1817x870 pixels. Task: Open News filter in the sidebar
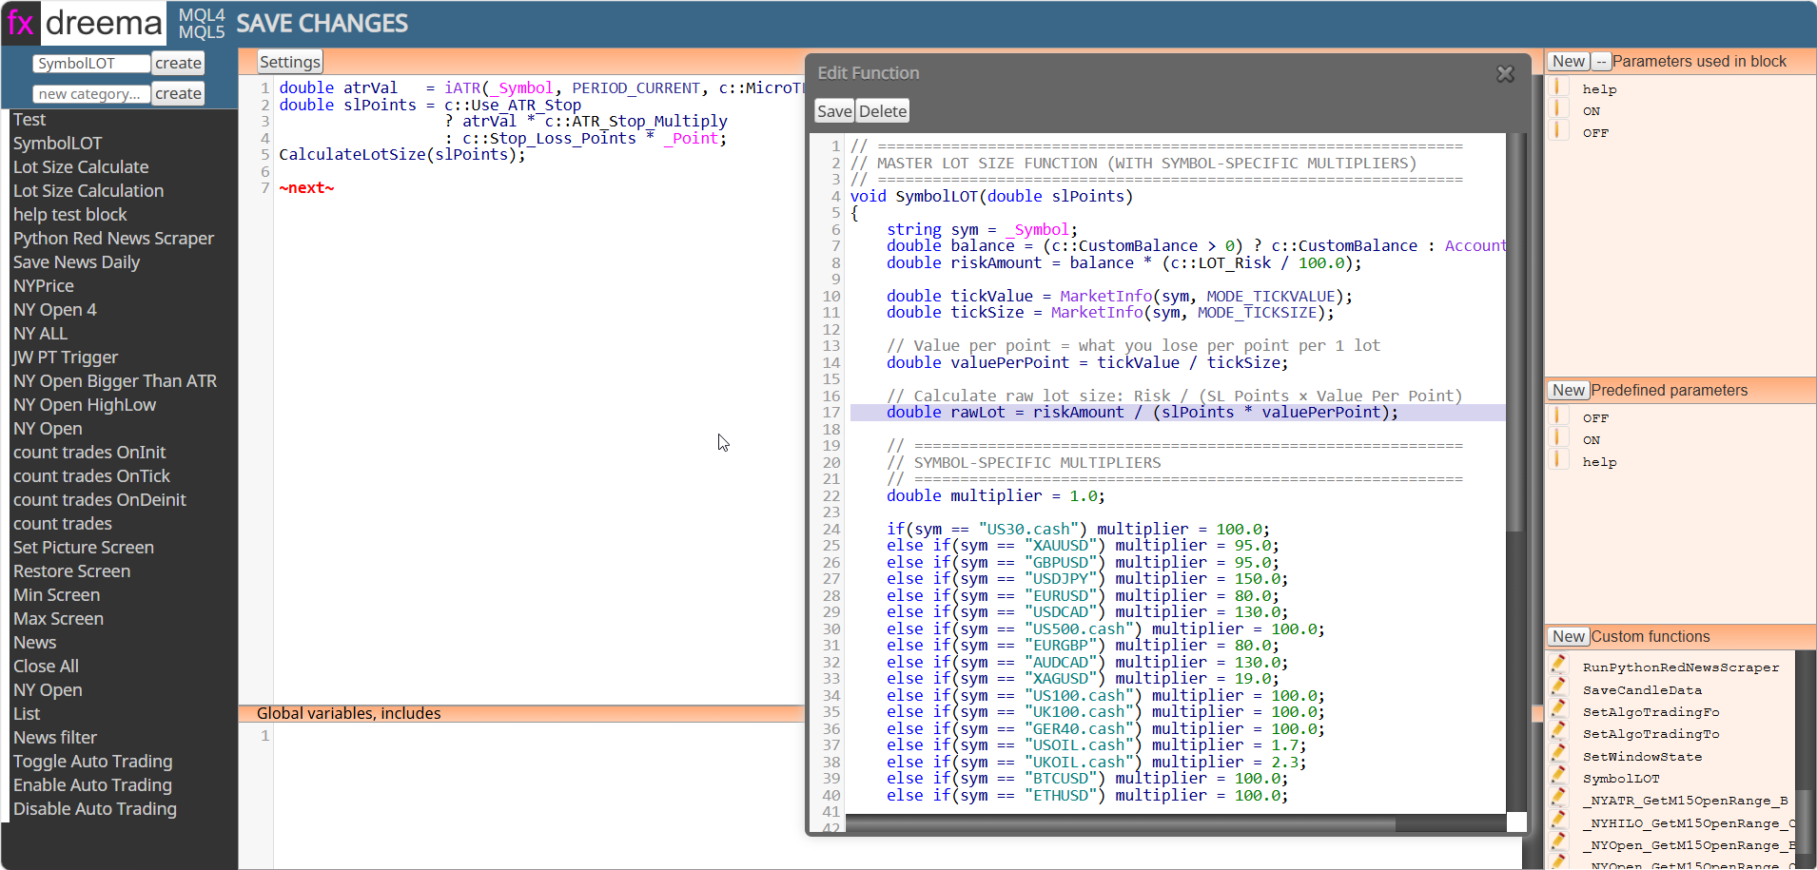[x=55, y=738]
